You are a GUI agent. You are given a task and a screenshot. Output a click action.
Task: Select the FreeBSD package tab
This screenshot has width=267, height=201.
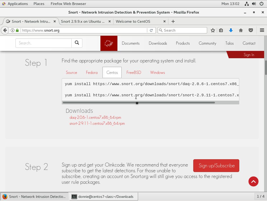pos(134,73)
